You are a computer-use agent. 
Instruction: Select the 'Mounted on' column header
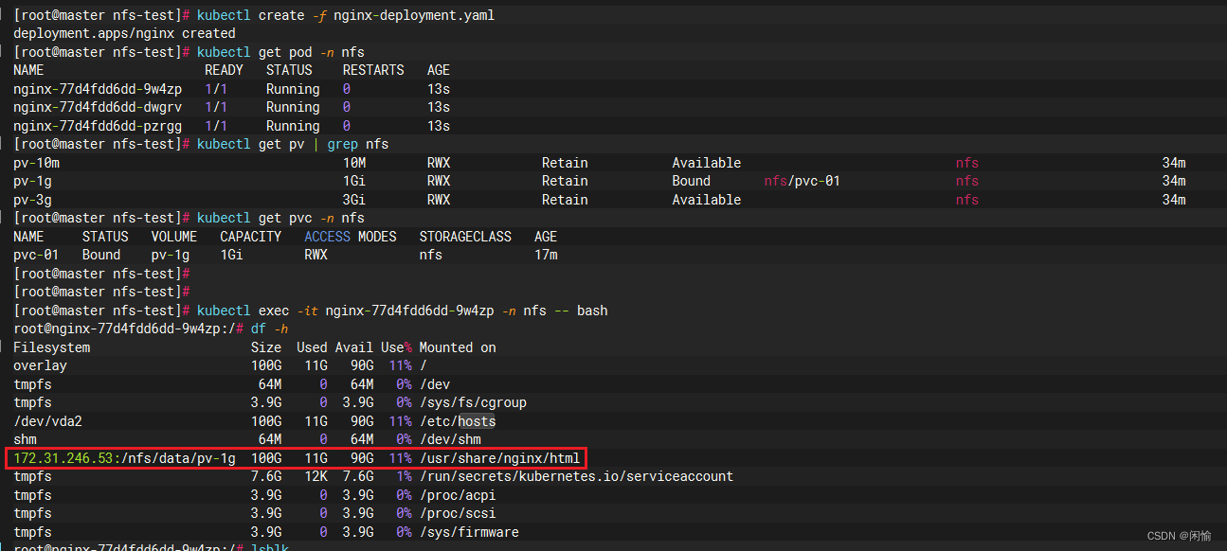(x=458, y=347)
